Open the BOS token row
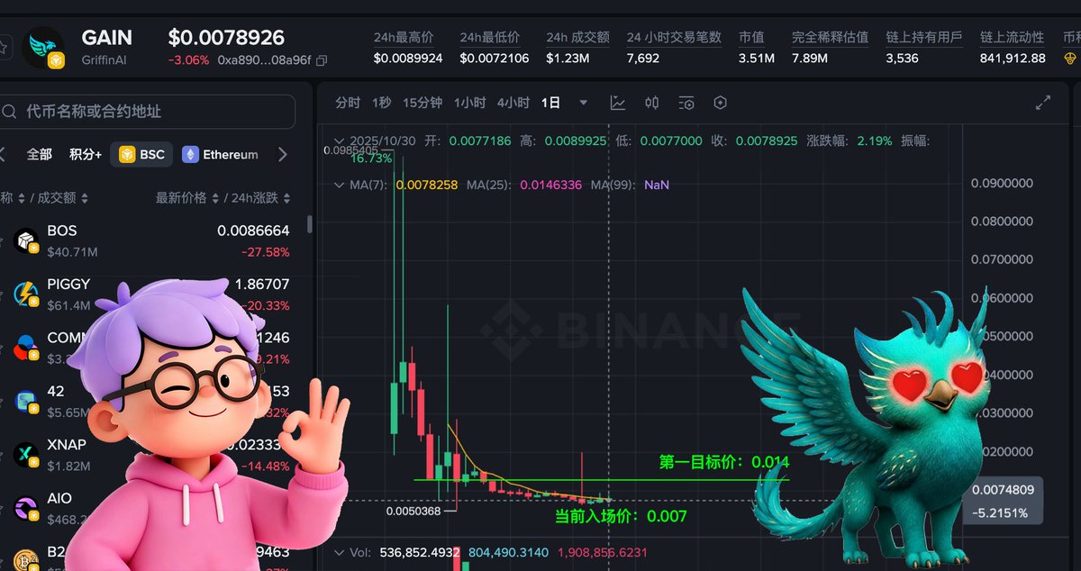 [153, 240]
